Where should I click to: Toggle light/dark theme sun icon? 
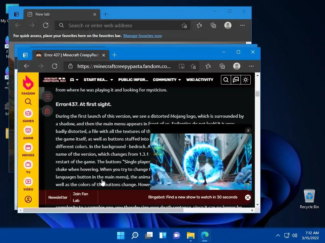pos(246,80)
